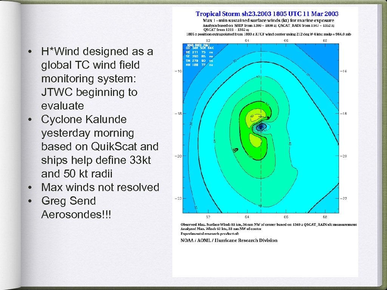Select the SW 279 wind radii row
Screen dimensions: 387x290
pos(199,60)
